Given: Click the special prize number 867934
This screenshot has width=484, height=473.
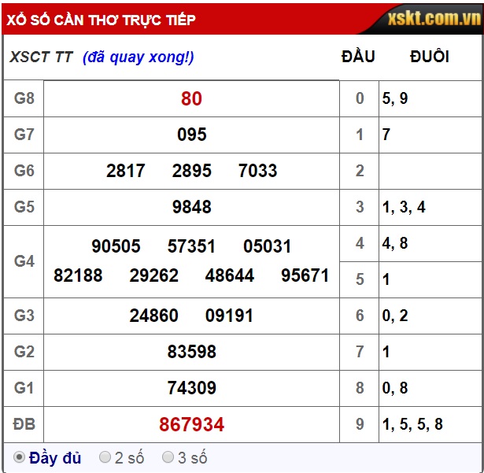Looking at the screenshot, I should [x=191, y=425].
